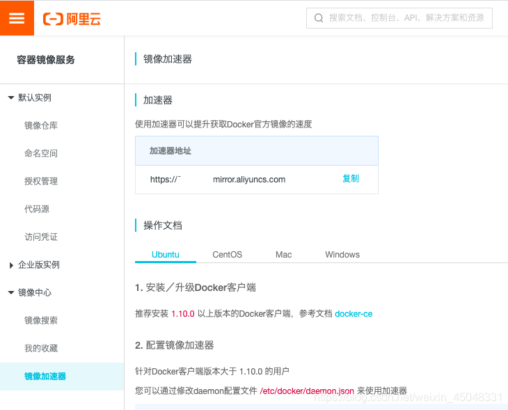Open the docker-ce documentation link

click(354, 314)
